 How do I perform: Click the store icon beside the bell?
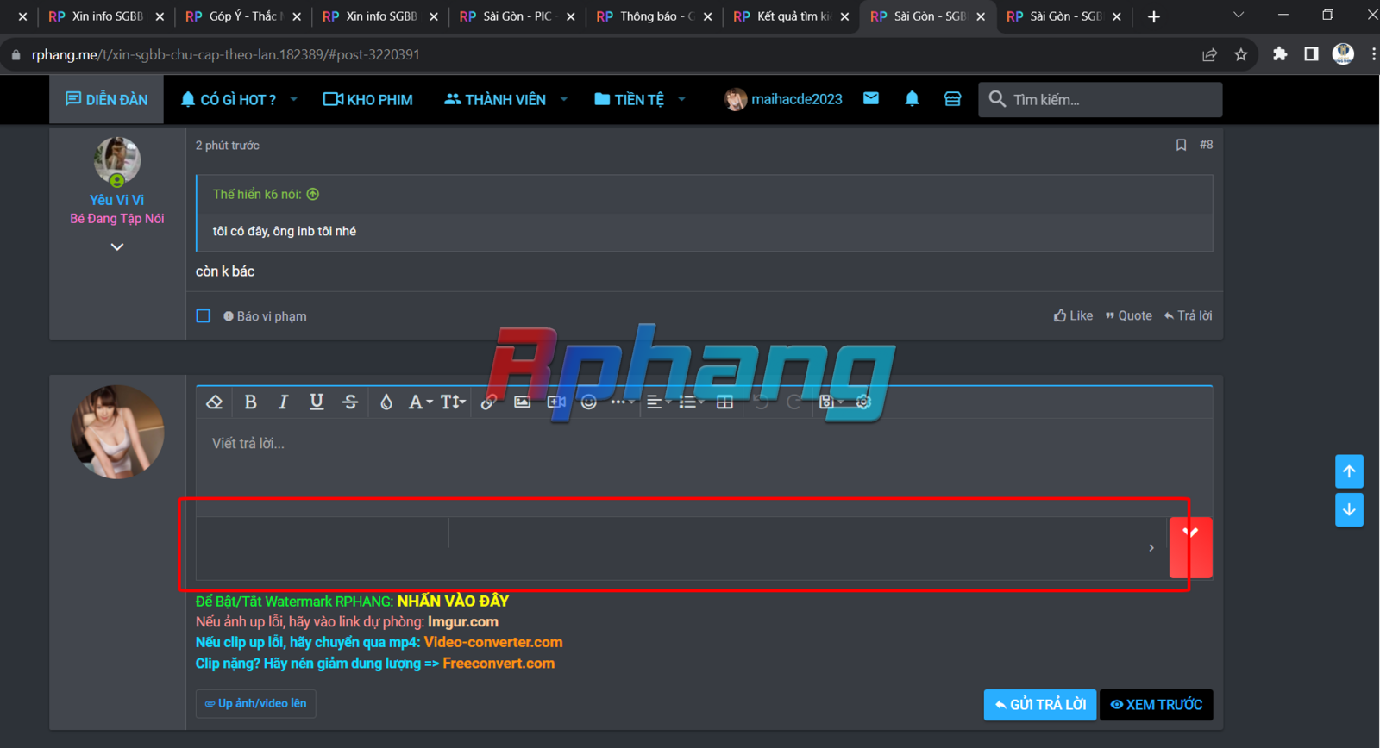point(952,99)
